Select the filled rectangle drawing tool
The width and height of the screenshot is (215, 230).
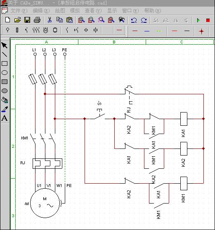tap(5, 82)
